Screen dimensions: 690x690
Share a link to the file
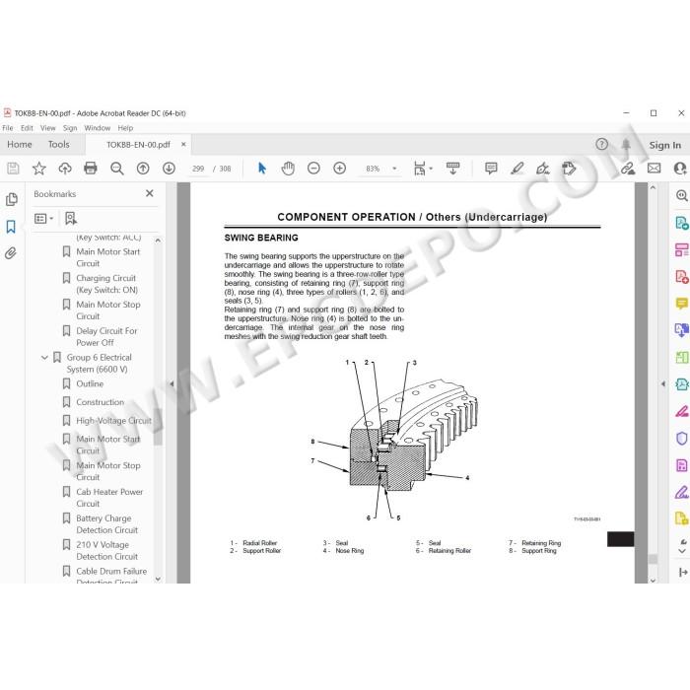[x=628, y=169]
